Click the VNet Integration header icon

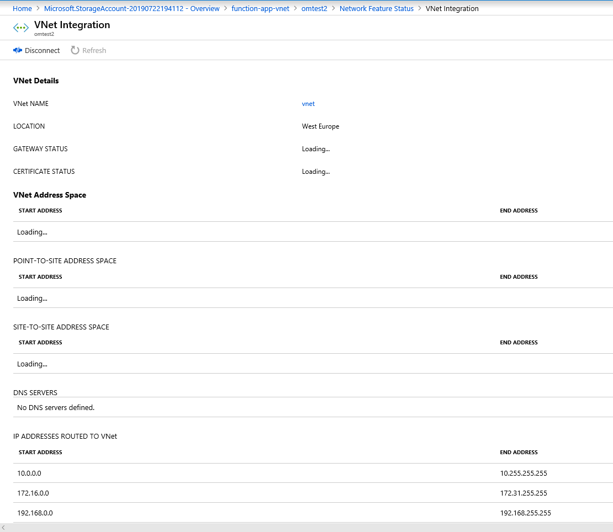(x=20, y=28)
